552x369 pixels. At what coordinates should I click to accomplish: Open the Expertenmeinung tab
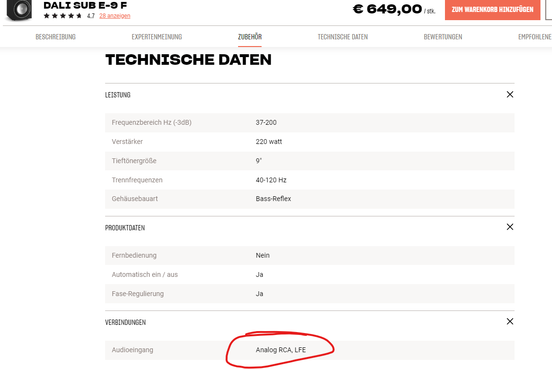coord(156,37)
